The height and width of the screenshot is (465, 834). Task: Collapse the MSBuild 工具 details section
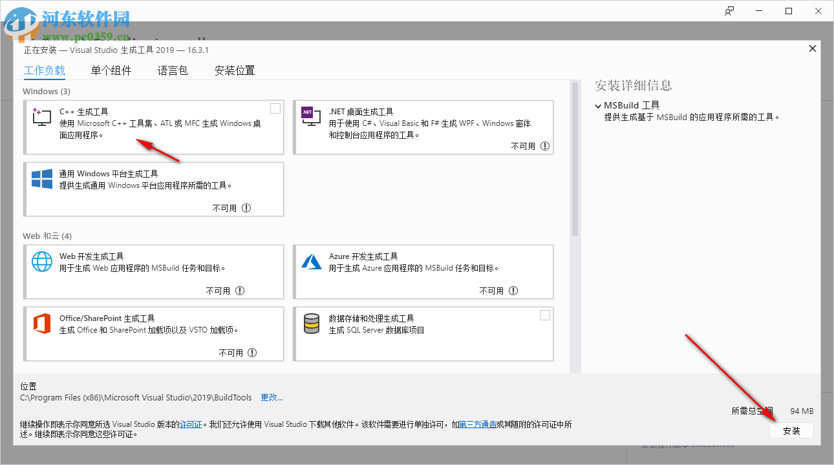(x=597, y=105)
